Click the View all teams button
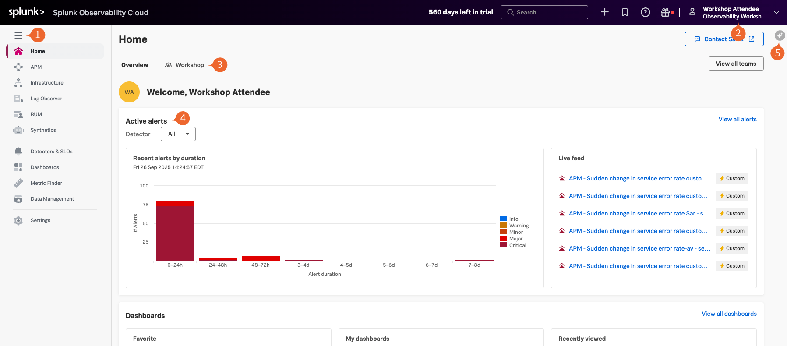 pyautogui.click(x=736, y=64)
